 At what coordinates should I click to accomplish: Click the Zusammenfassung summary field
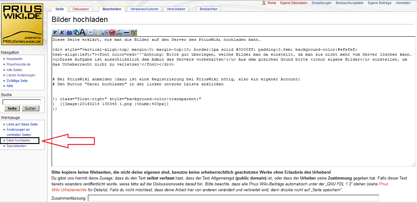(x=233, y=198)
